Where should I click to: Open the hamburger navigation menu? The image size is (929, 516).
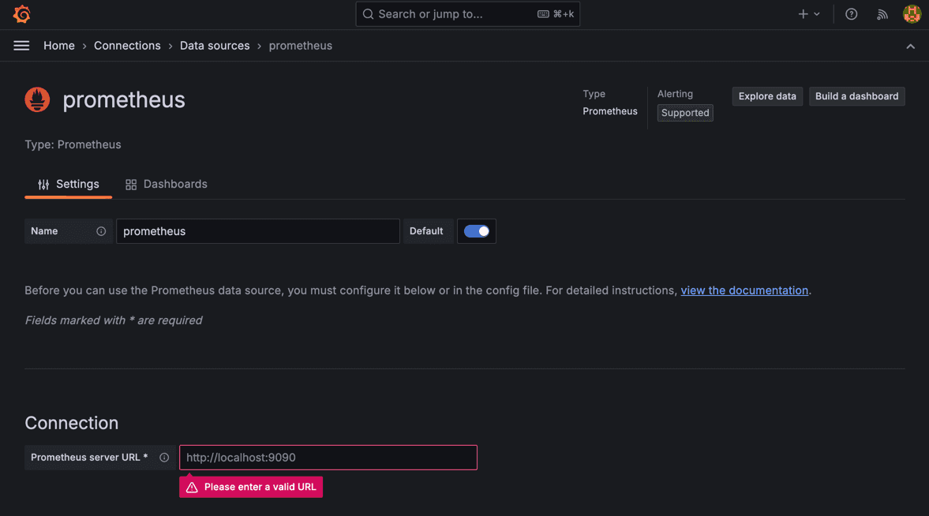(x=21, y=46)
